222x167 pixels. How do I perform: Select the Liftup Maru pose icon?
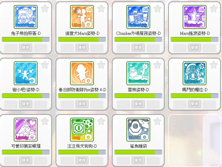pyautogui.click(x=82, y=17)
